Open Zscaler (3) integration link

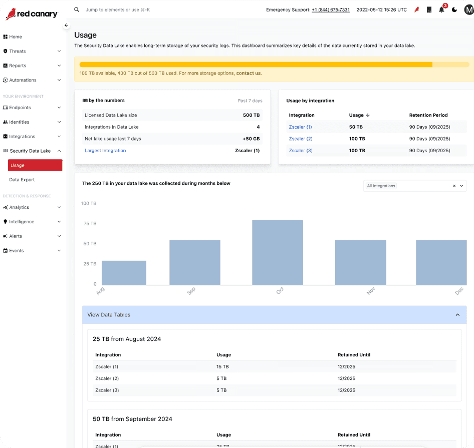click(301, 151)
